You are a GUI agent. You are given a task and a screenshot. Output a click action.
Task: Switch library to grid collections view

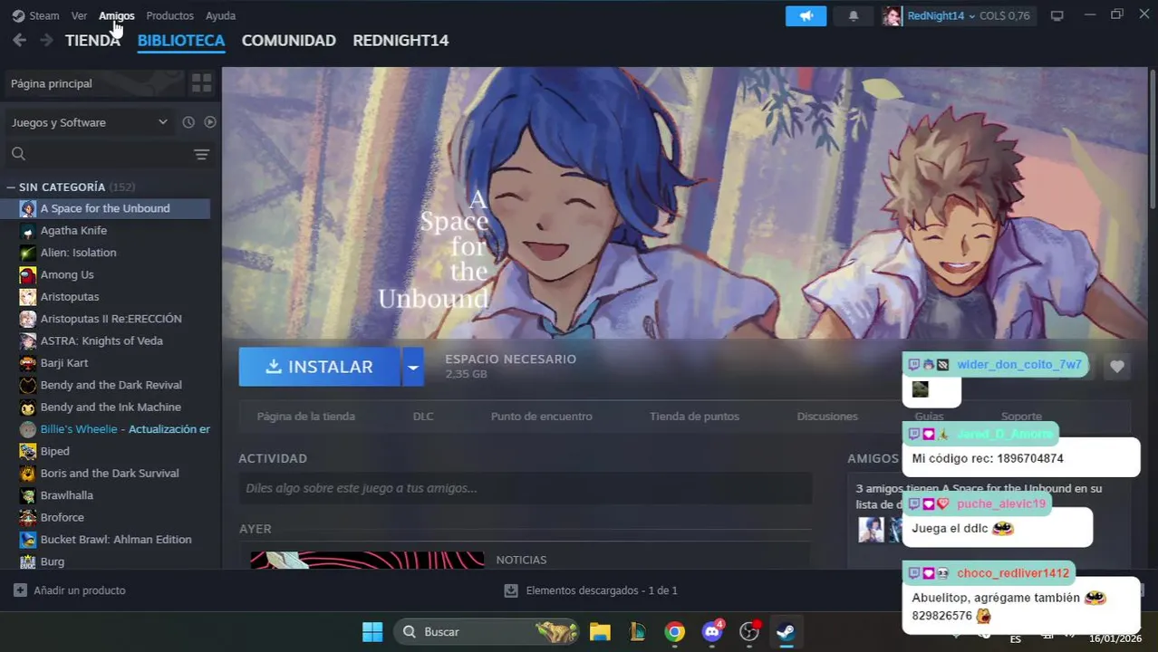pos(201,83)
